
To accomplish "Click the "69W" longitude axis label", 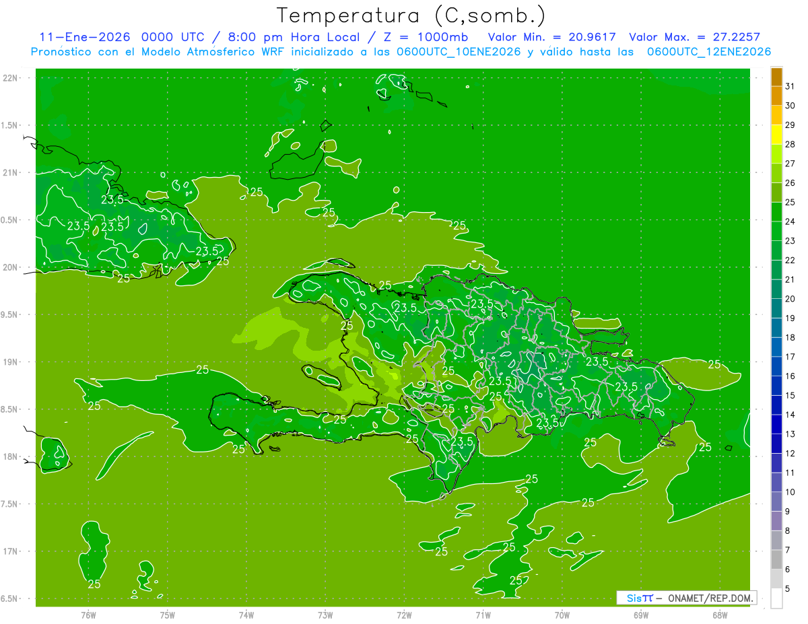I will 641,615.
